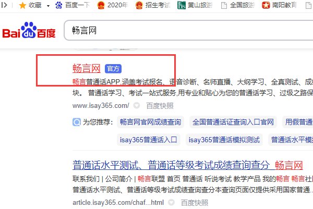This screenshot has height=209, width=313.
Task: Click the 南阳教育 red star favicon
Action: tap(266, 5)
